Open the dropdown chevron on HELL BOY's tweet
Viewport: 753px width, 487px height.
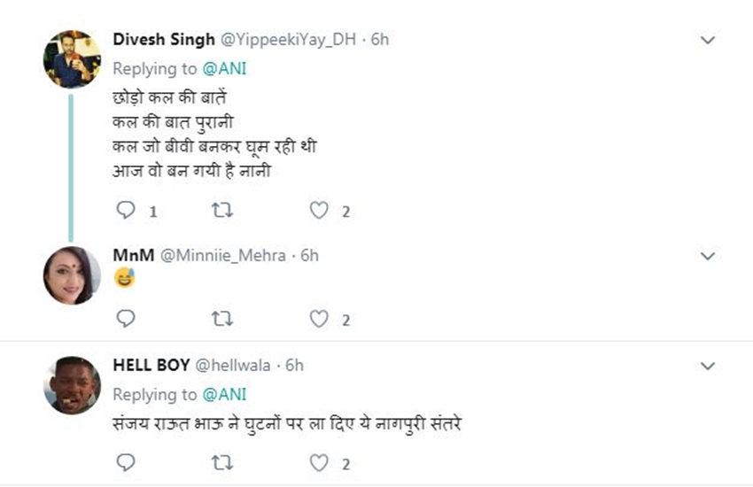707,366
